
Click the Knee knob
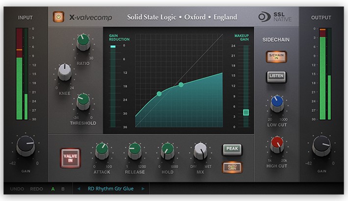coord(65,72)
